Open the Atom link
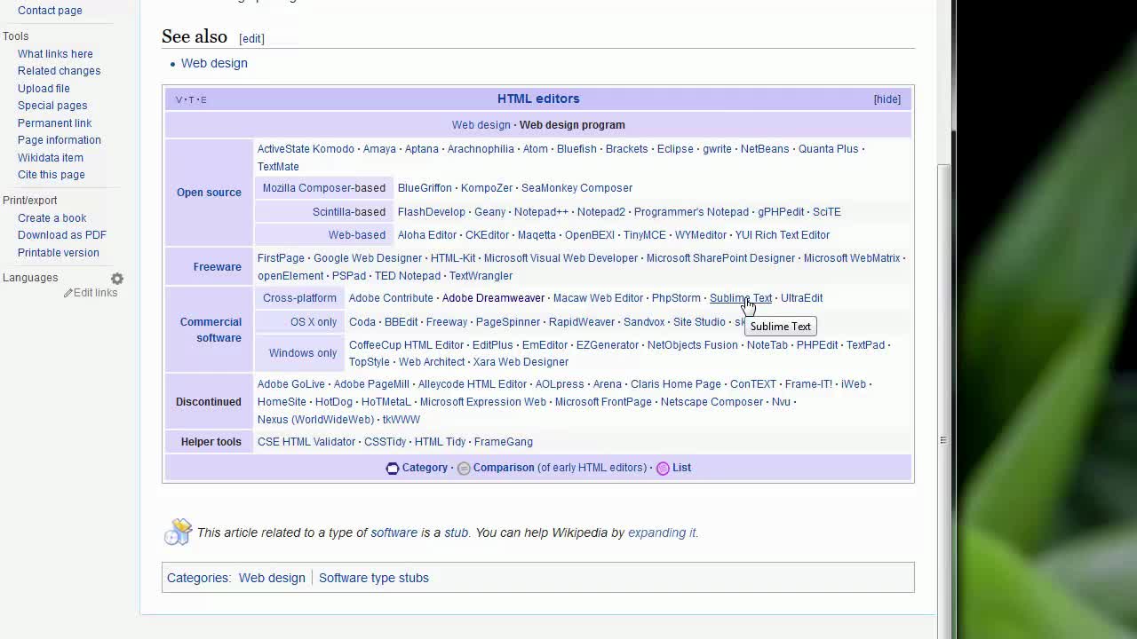This screenshot has height=639, width=1137. (x=536, y=149)
